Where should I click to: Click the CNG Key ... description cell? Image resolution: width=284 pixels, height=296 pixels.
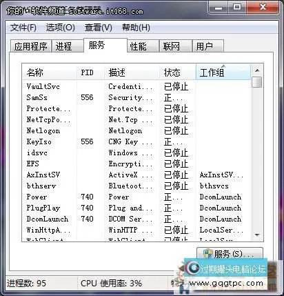pos(130,141)
